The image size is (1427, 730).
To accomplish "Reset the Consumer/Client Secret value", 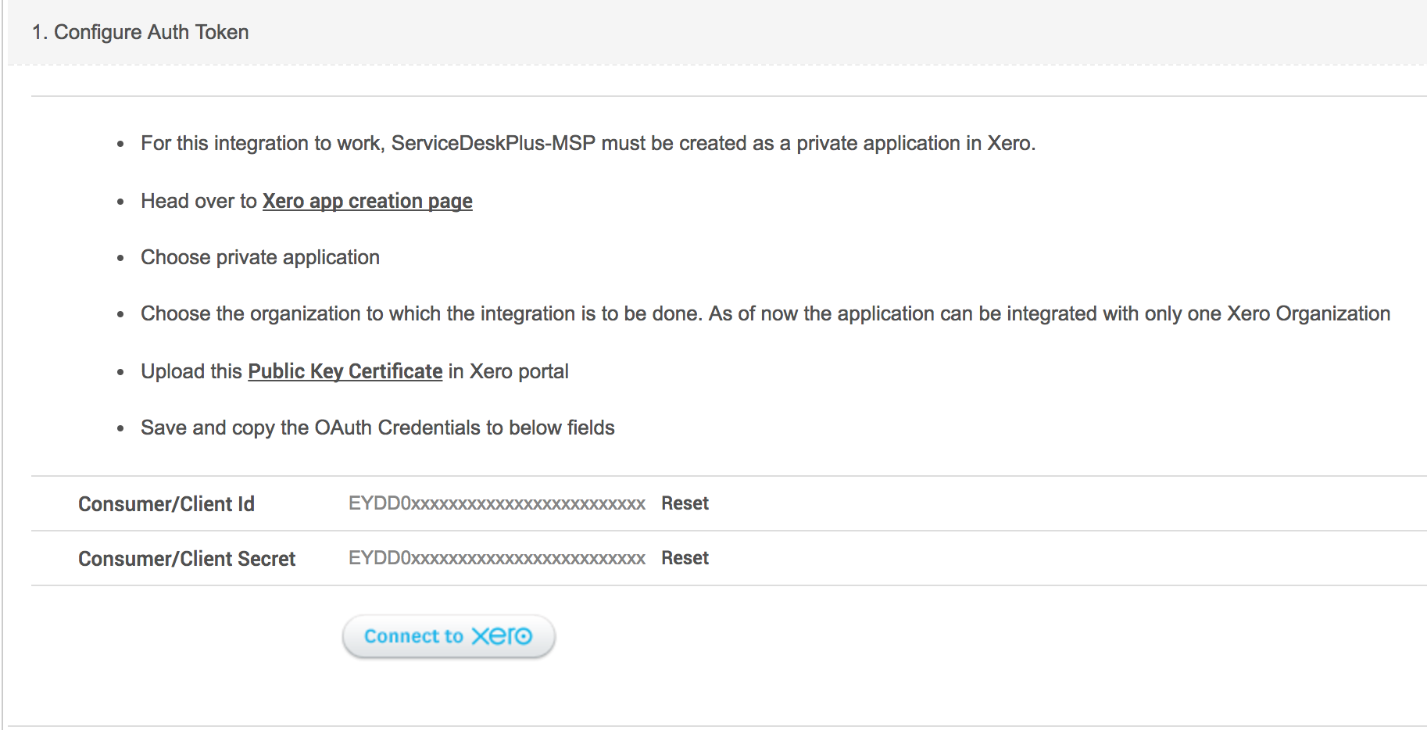I will (x=685, y=558).
